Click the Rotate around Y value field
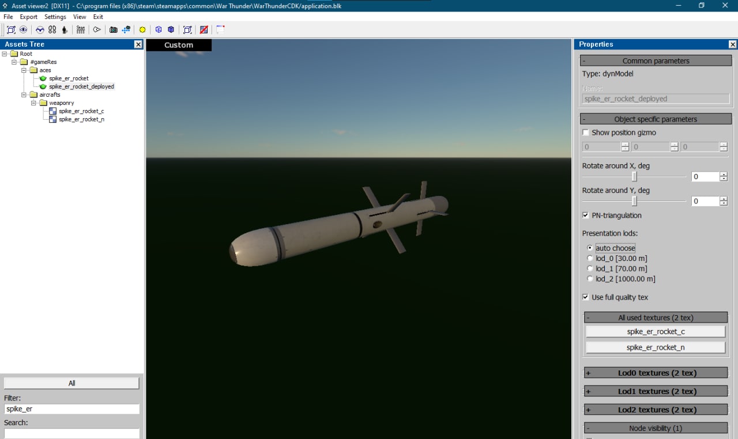 point(706,201)
